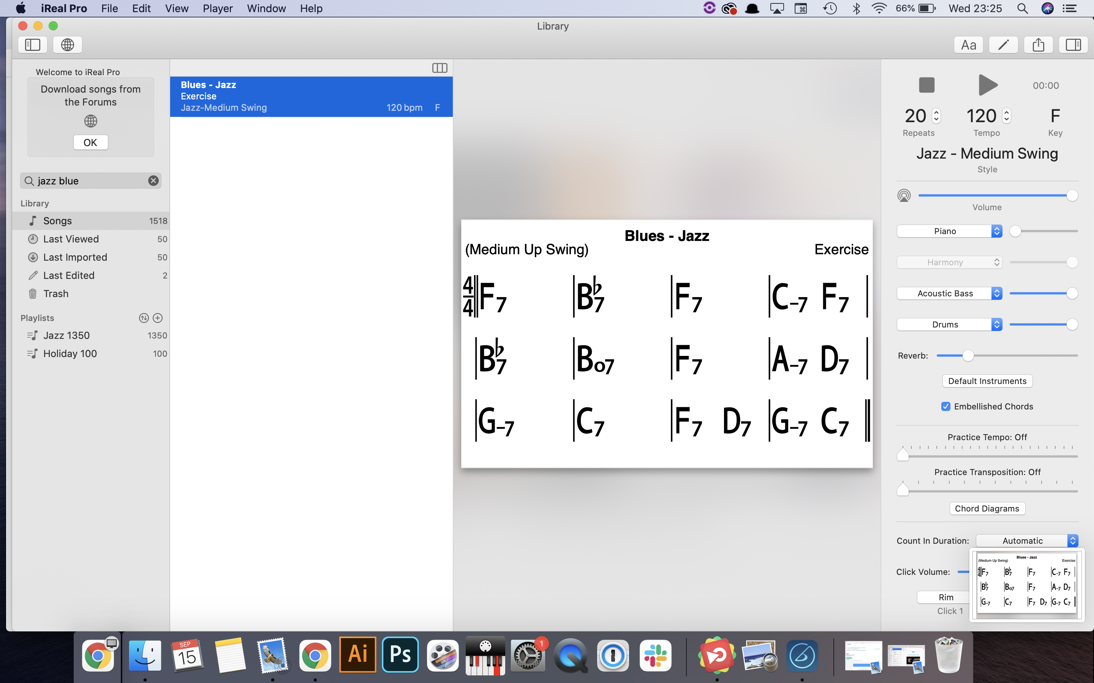Select the Blues - Jazz song row
The width and height of the screenshot is (1094, 683).
[311, 97]
